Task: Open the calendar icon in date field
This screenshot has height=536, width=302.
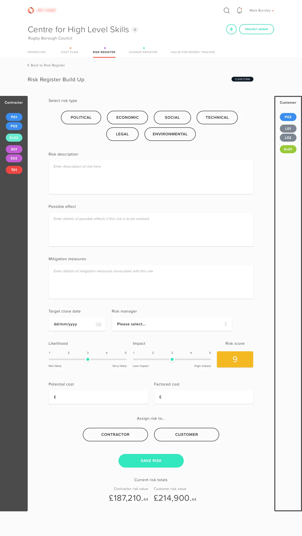Action: (98, 324)
